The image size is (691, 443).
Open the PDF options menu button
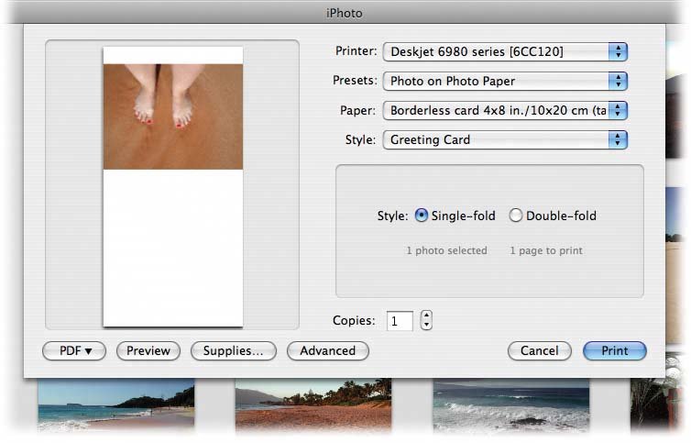point(74,350)
